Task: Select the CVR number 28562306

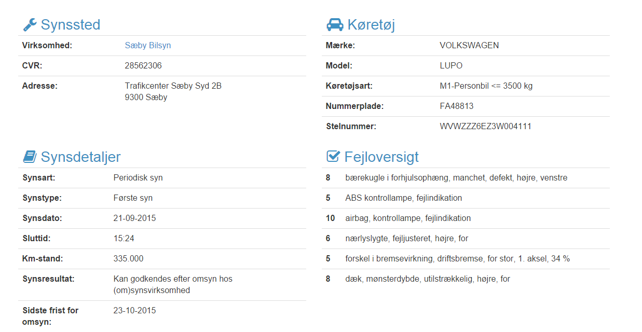Action: [x=143, y=66]
